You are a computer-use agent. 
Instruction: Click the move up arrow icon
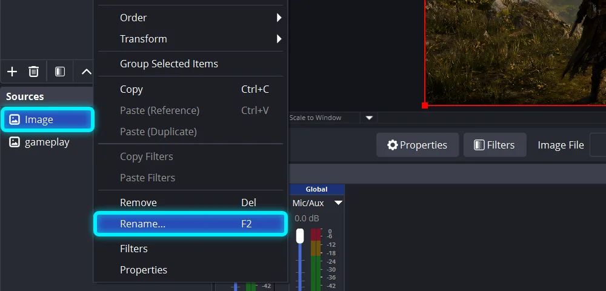(x=87, y=72)
